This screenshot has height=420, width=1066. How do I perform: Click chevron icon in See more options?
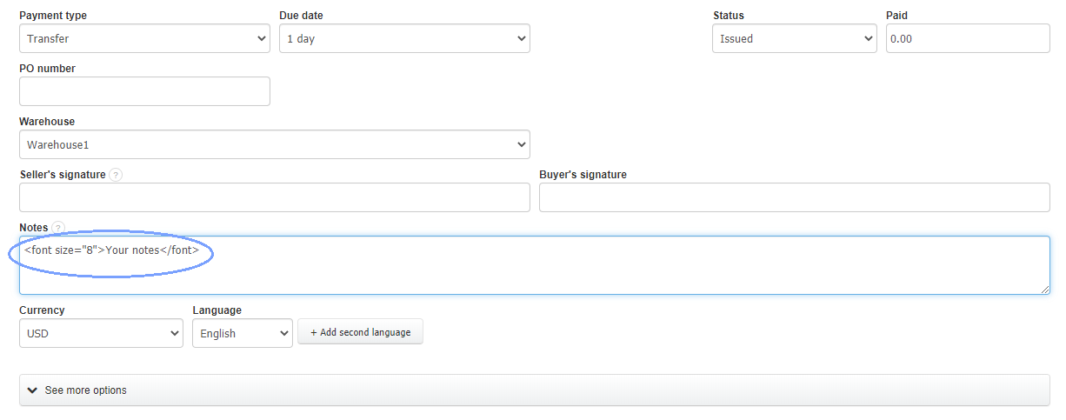pyautogui.click(x=32, y=390)
